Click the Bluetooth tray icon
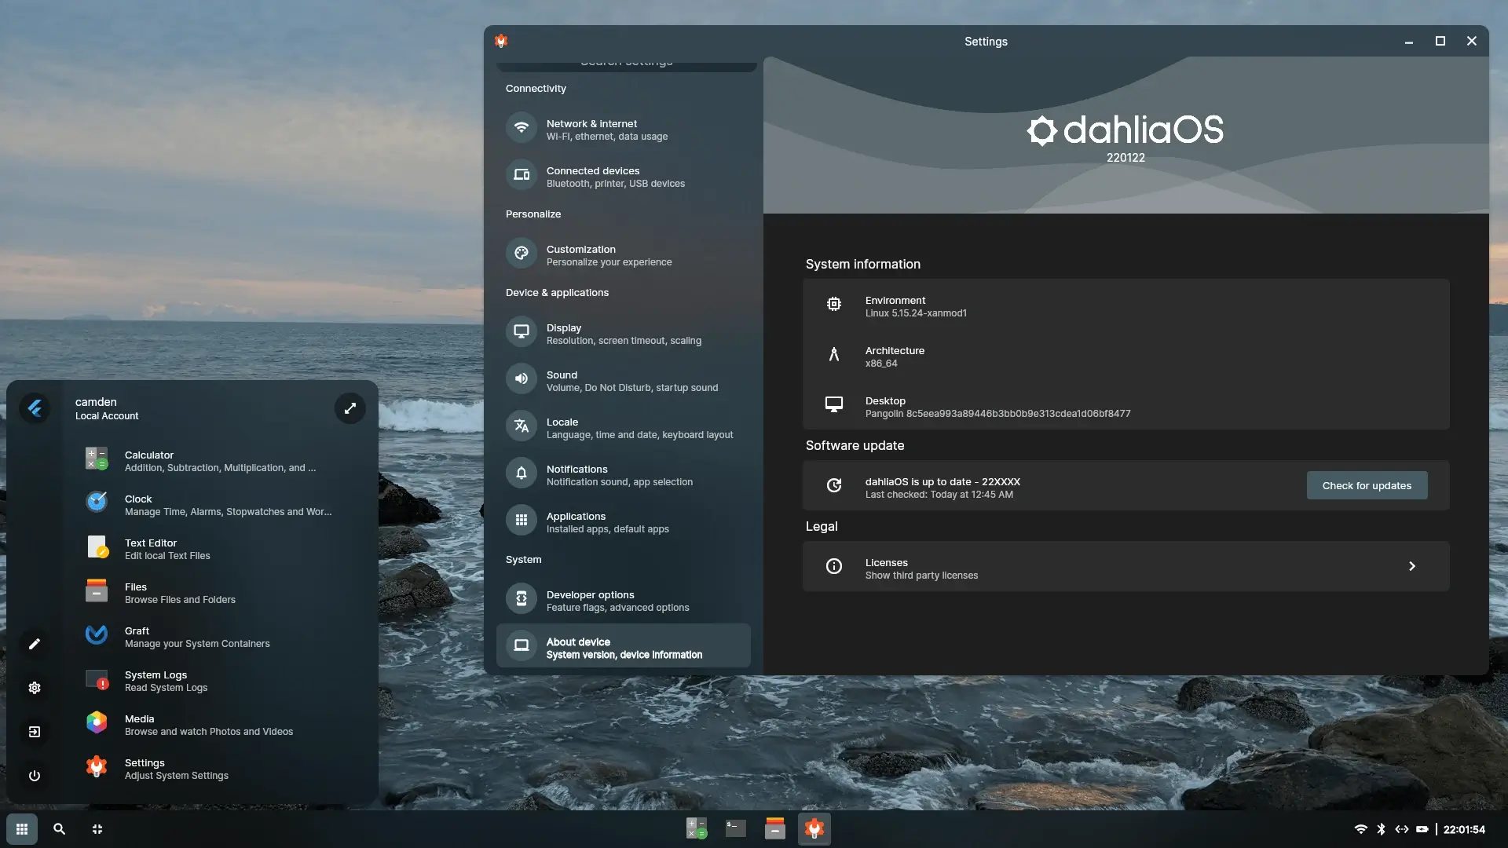Image resolution: width=1508 pixels, height=848 pixels. [x=1382, y=829]
